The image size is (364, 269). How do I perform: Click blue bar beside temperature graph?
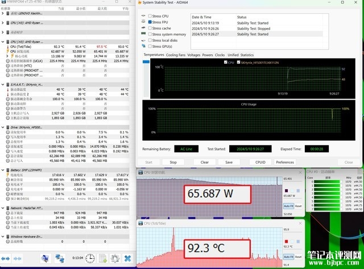(146, 62)
